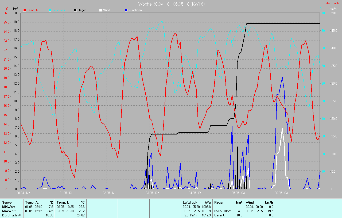Click the "Regen" column header in the table
The height and width of the screenshot is (218, 342).
[x=219, y=203]
